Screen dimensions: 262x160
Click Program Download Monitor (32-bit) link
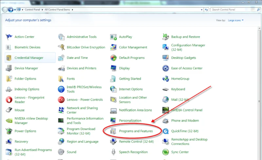click(x=81, y=131)
